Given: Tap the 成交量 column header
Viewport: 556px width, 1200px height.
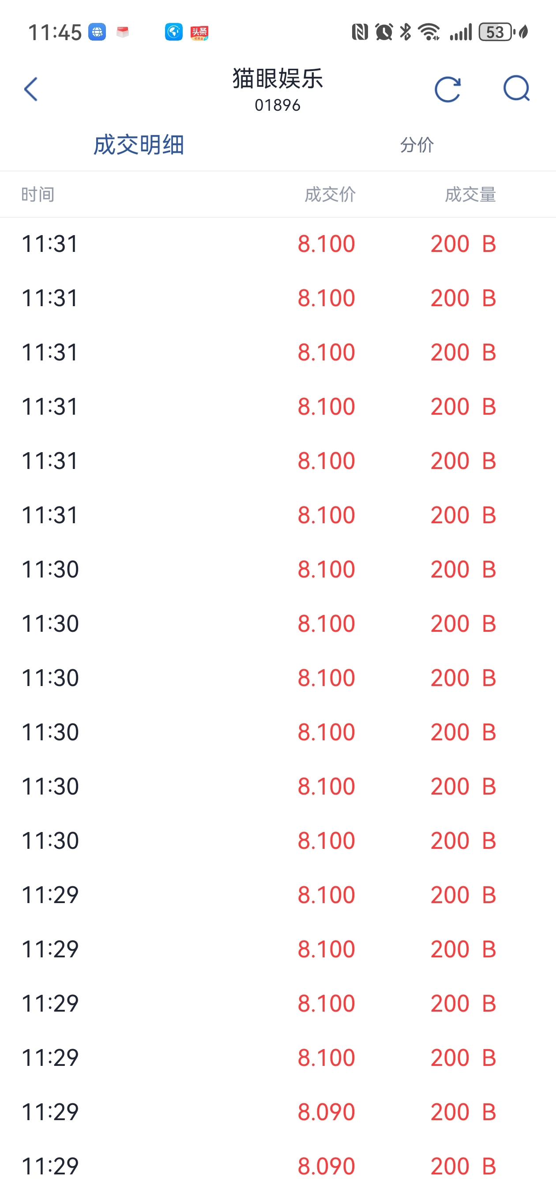Looking at the screenshot, I should coord(470,194).
